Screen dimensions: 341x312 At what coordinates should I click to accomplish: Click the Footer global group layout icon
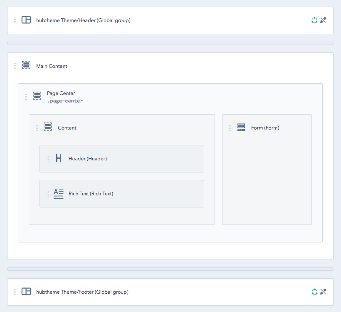click(x=26, y=291)
